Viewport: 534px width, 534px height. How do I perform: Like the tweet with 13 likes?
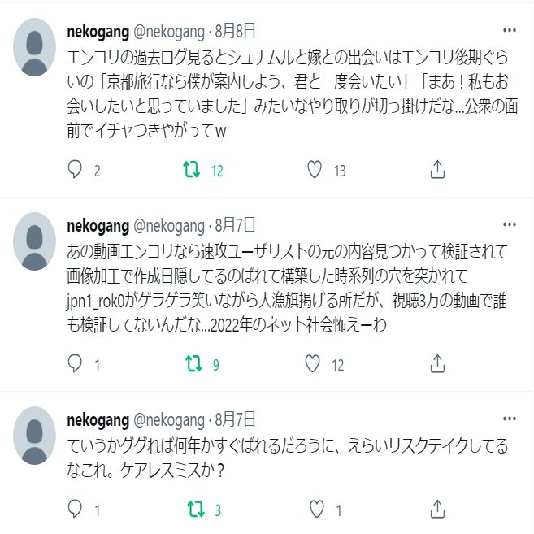coord(315,170)
